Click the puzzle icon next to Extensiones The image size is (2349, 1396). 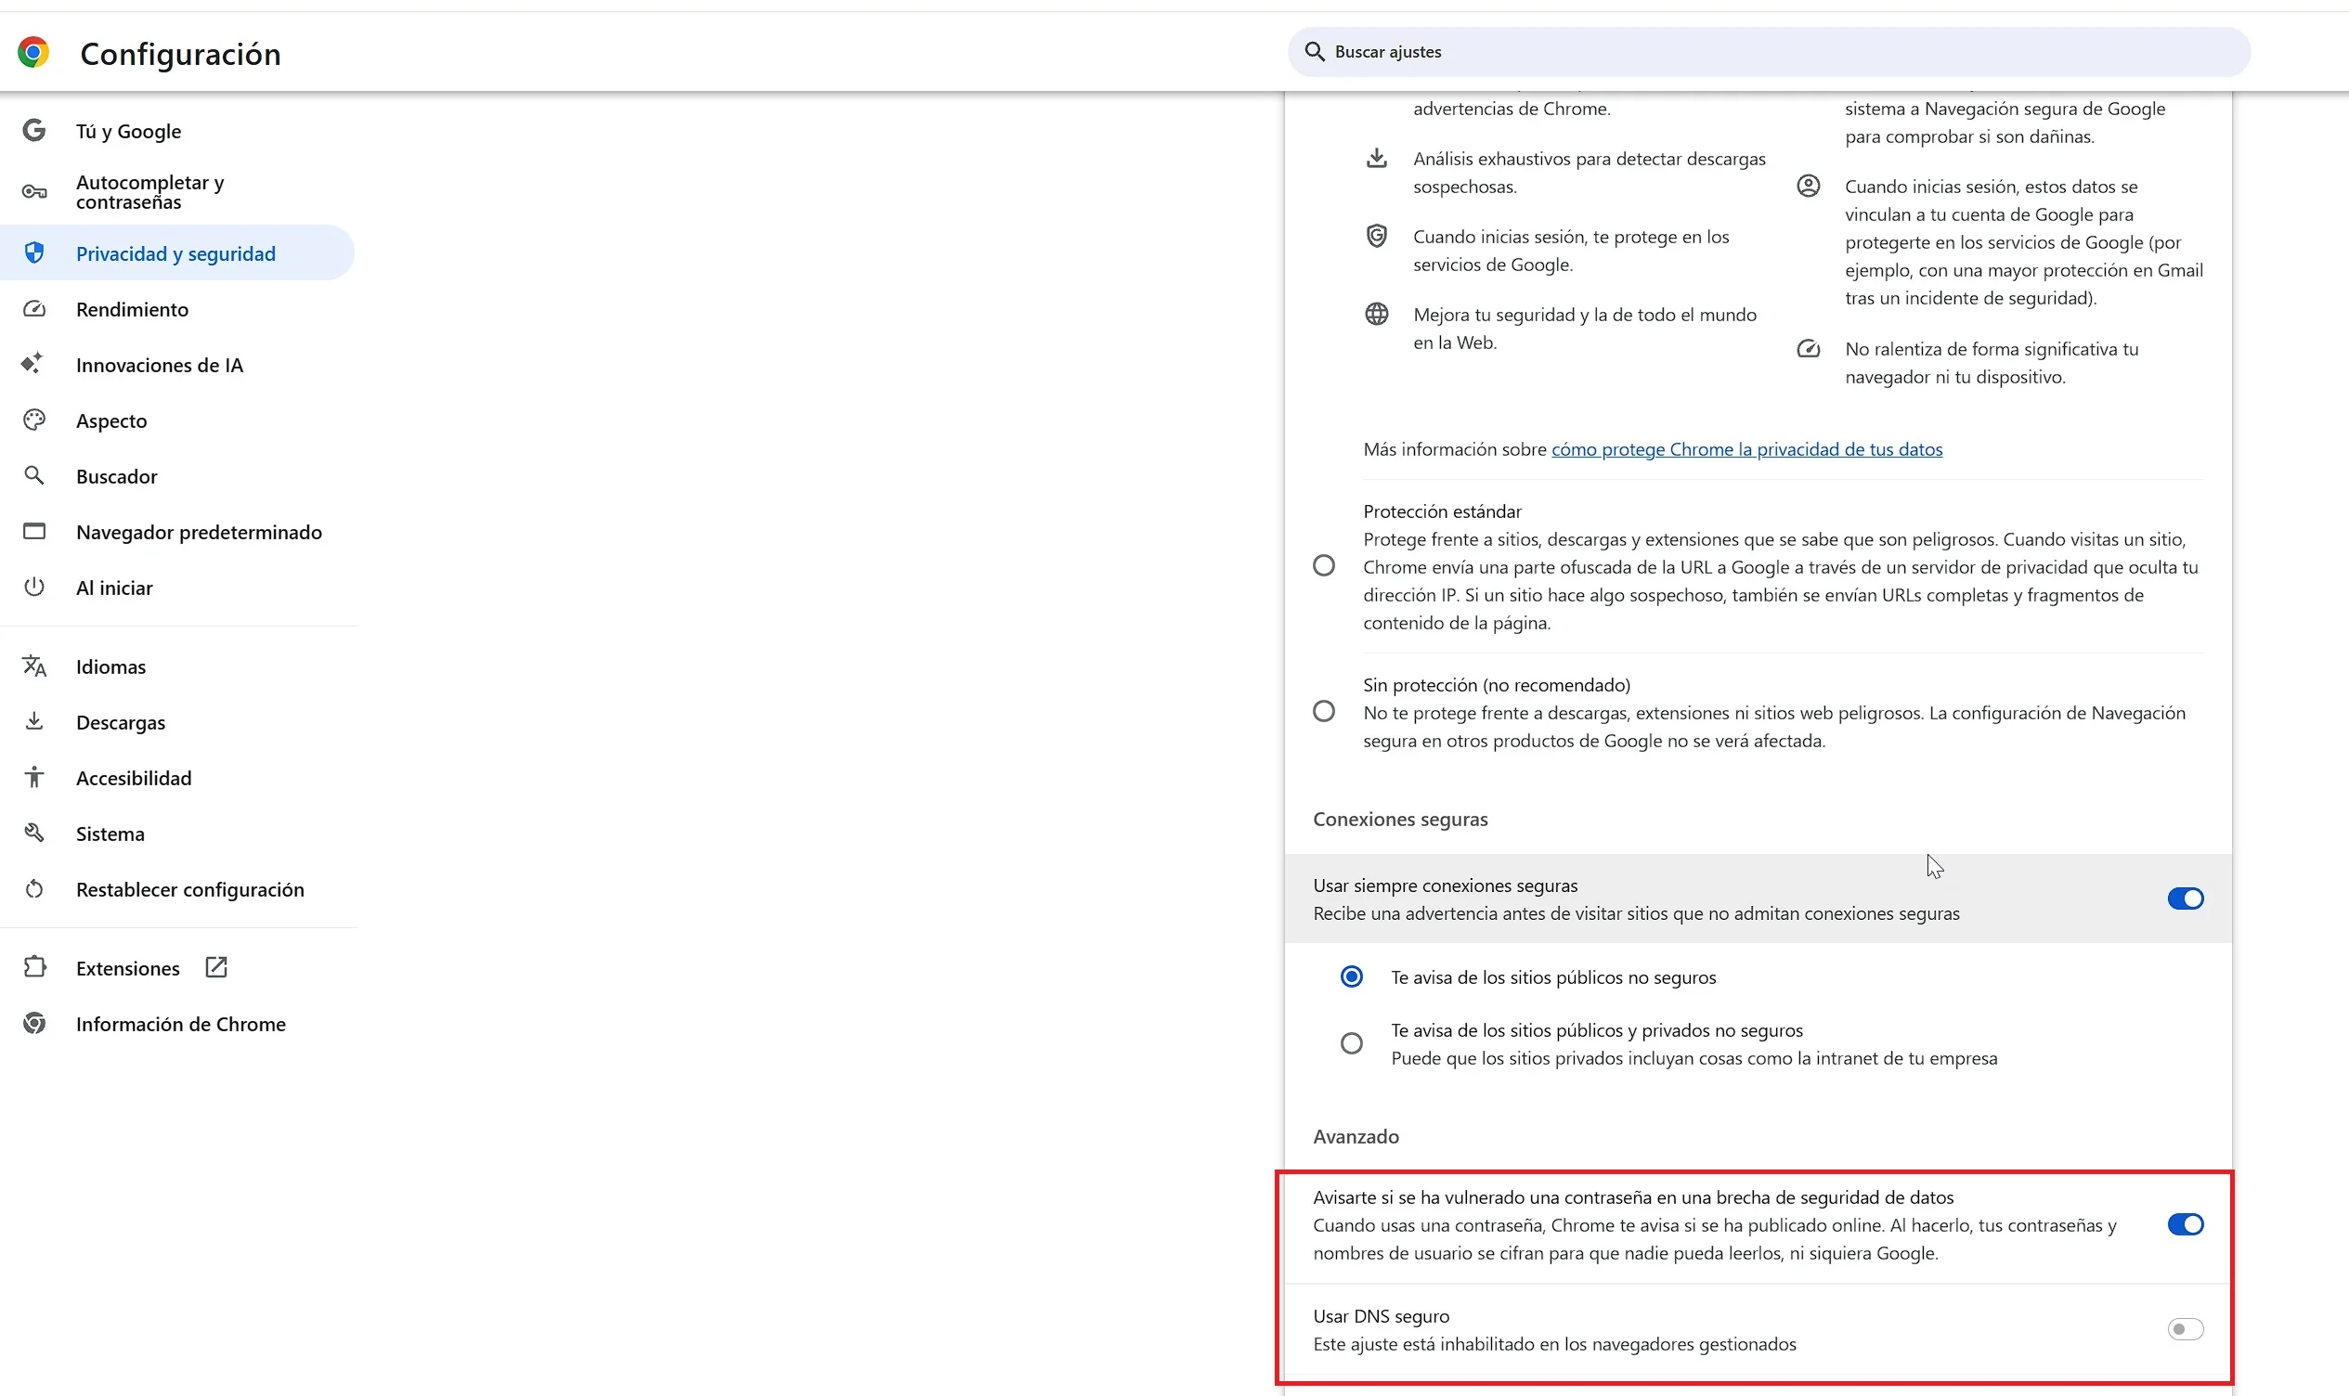[33, 967]
